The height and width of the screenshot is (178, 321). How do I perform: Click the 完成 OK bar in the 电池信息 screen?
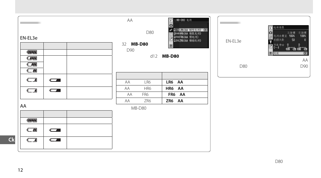click(290, 53)
